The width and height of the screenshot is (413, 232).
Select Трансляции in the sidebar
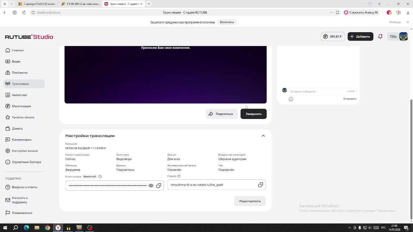point(24,84)
